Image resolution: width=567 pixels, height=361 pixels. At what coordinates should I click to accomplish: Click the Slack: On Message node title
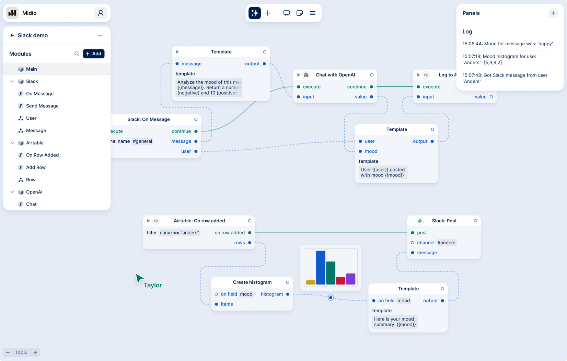click(149, 119)
